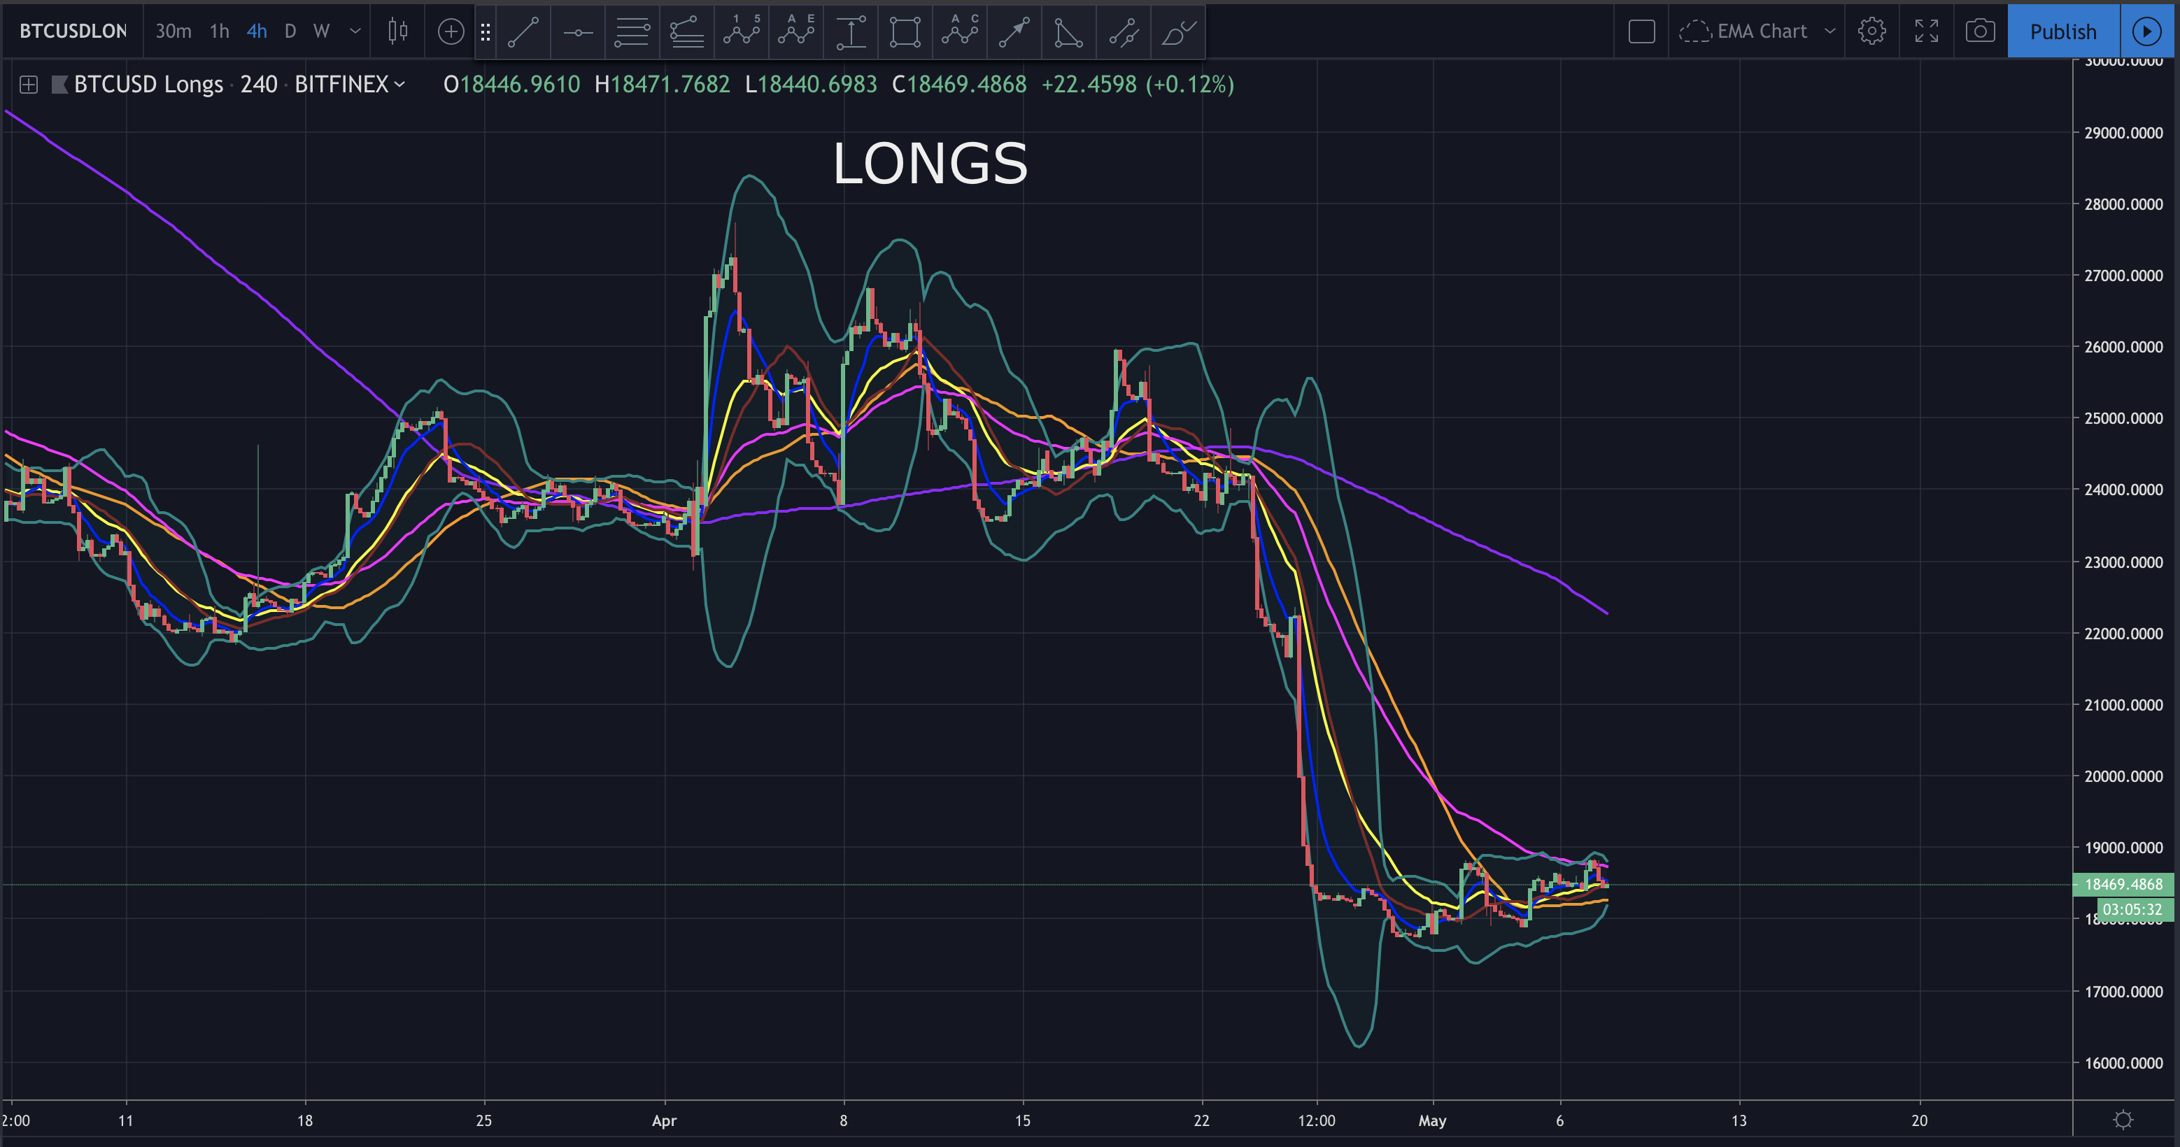Click the BTCUSD Longs legend title
2180x1147 pixels.
[x=148, y=85]
